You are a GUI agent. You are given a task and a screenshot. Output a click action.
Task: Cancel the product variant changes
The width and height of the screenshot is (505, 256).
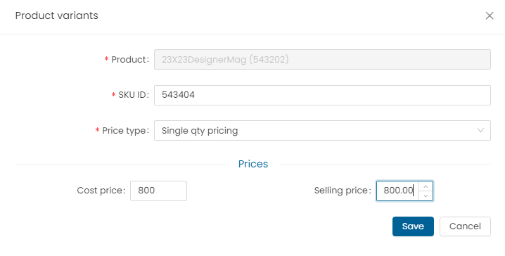point(465,226)
